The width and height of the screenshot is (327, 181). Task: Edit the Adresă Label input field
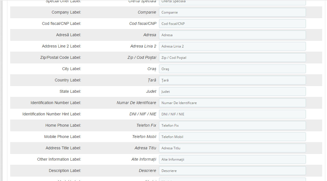click(232, 35)
